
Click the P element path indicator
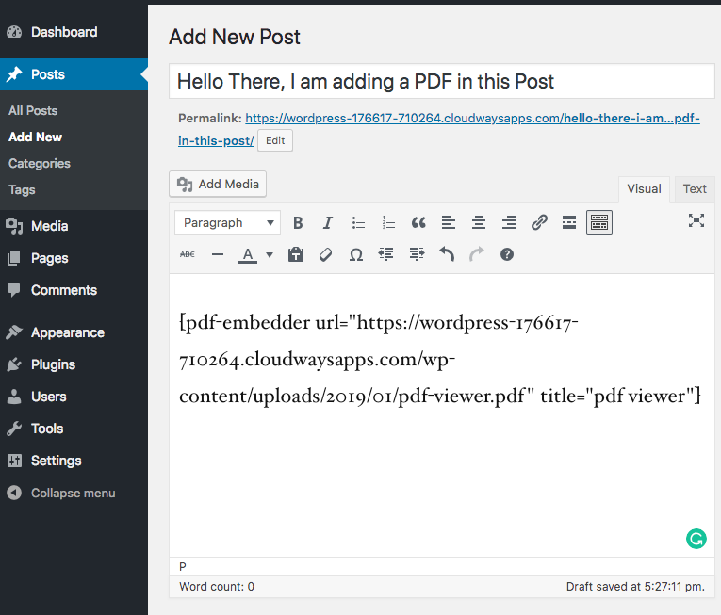pos(183,567)
